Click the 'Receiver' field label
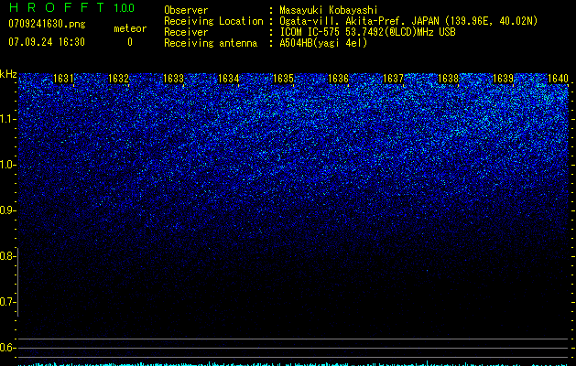Viewport: 576px width, 366px height. [186, 32]
